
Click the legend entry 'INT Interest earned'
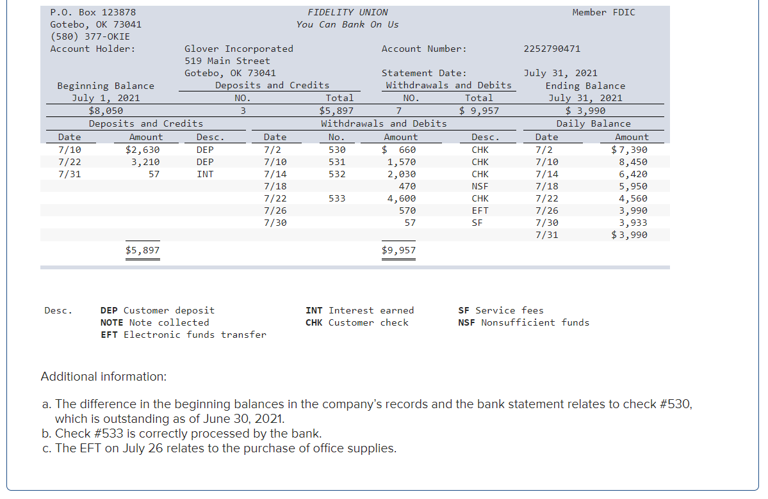click(x=360, y=311)
